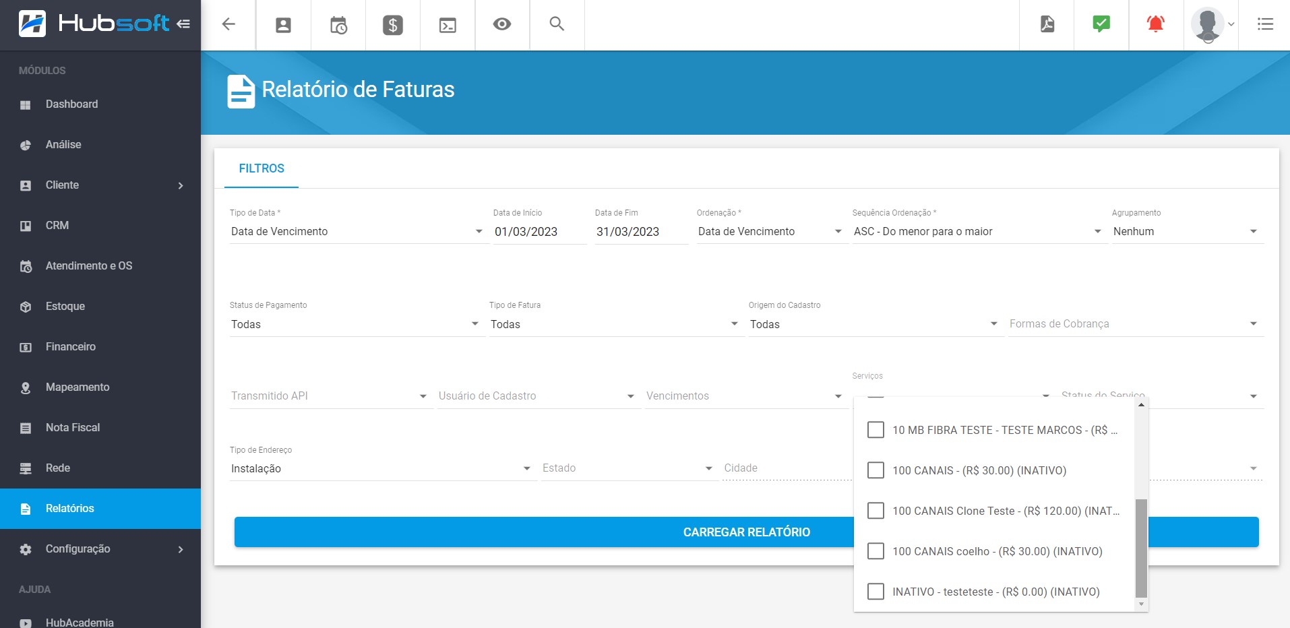The height and width of the screenshot is (628, 1290).
Task: Open the PDF document icon
Action: coord(1047,25)
